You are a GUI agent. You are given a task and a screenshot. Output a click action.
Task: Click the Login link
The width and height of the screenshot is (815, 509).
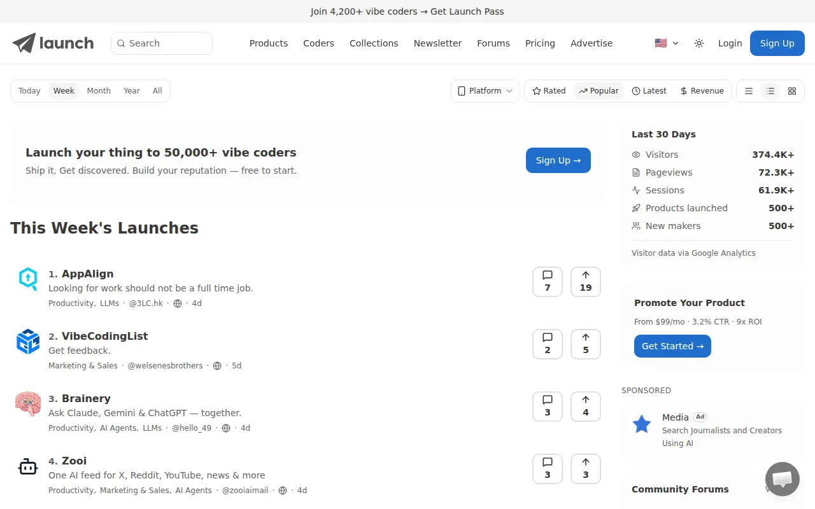[x=730, y=43]
